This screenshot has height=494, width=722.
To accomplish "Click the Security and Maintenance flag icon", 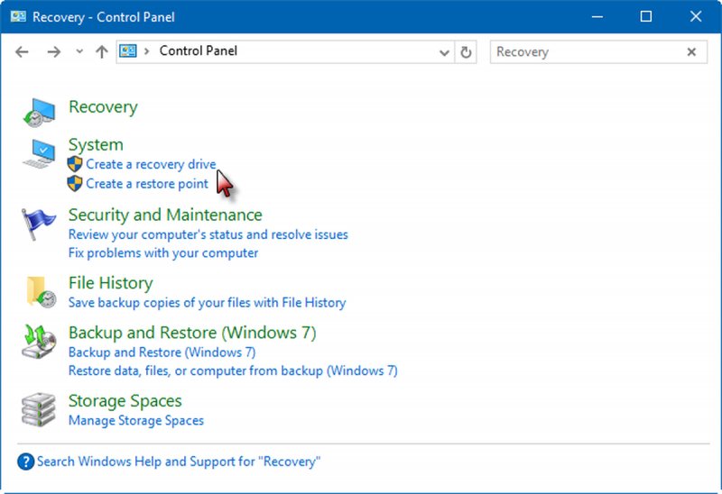I will [38, 224].
